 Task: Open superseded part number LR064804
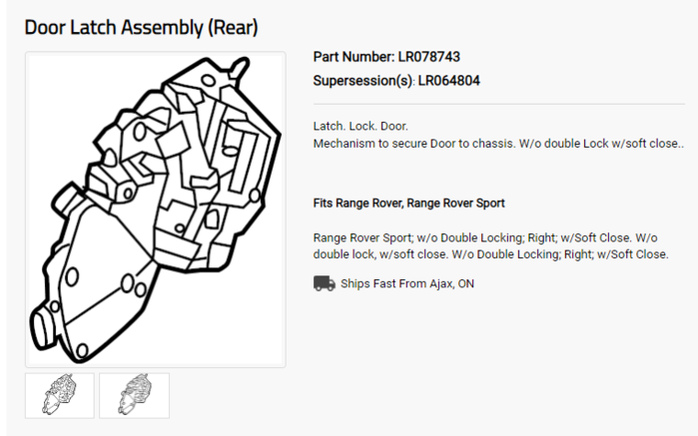tap(448, 81)
